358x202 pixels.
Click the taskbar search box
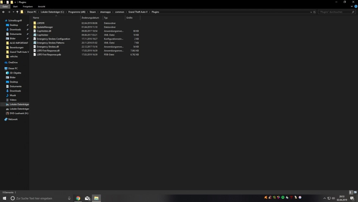point(41,198)
